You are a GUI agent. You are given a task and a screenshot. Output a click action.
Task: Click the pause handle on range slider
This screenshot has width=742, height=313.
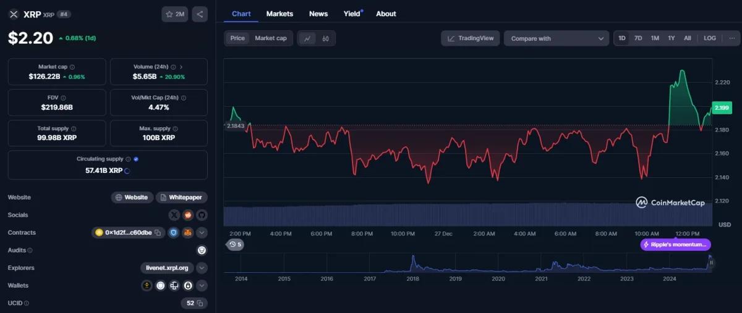tap(711, 262)
